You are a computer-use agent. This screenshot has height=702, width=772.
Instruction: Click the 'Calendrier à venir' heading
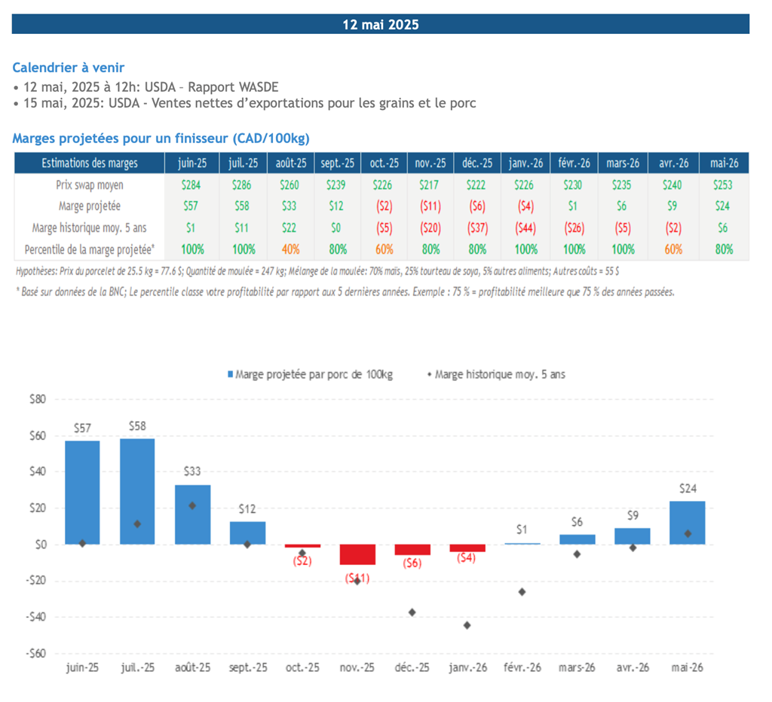tap(68, 69)
